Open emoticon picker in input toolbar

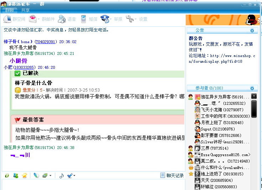click(x=16, y=175)
